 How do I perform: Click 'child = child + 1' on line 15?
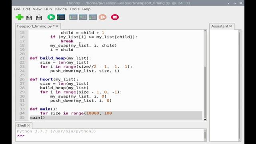coord(82,33)
